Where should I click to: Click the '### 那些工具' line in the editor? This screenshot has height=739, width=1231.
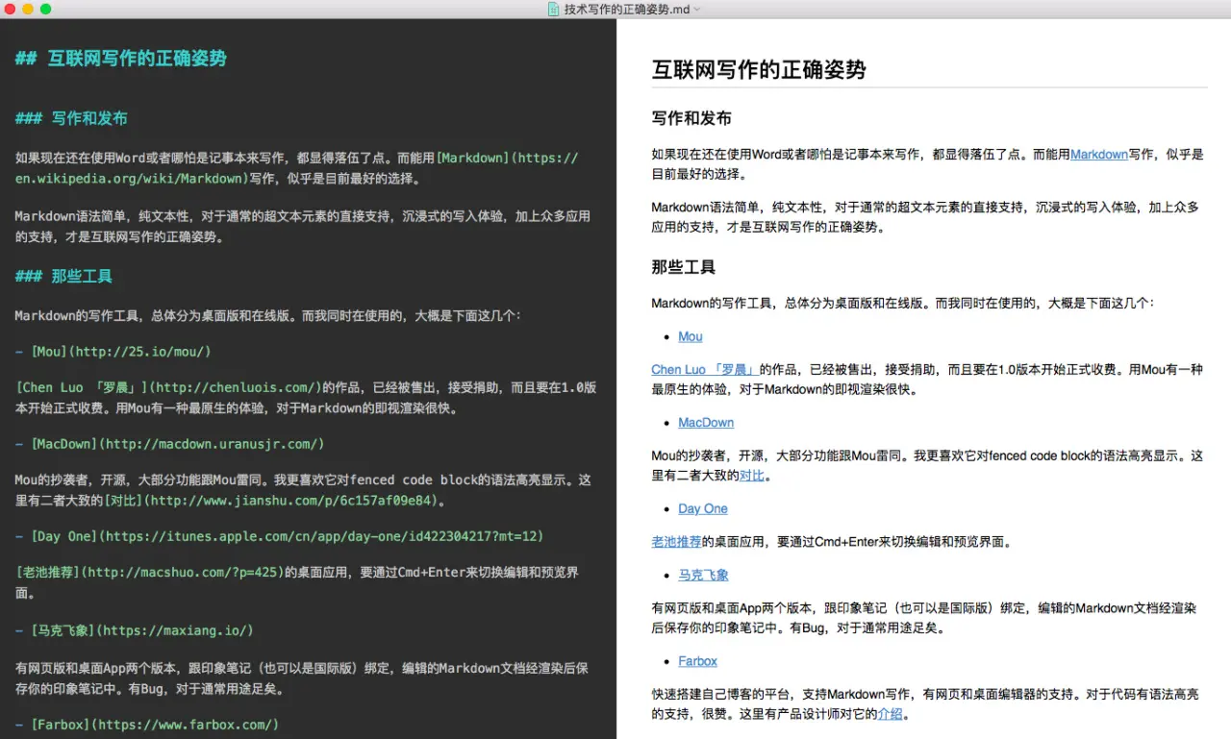pos(63,277)
